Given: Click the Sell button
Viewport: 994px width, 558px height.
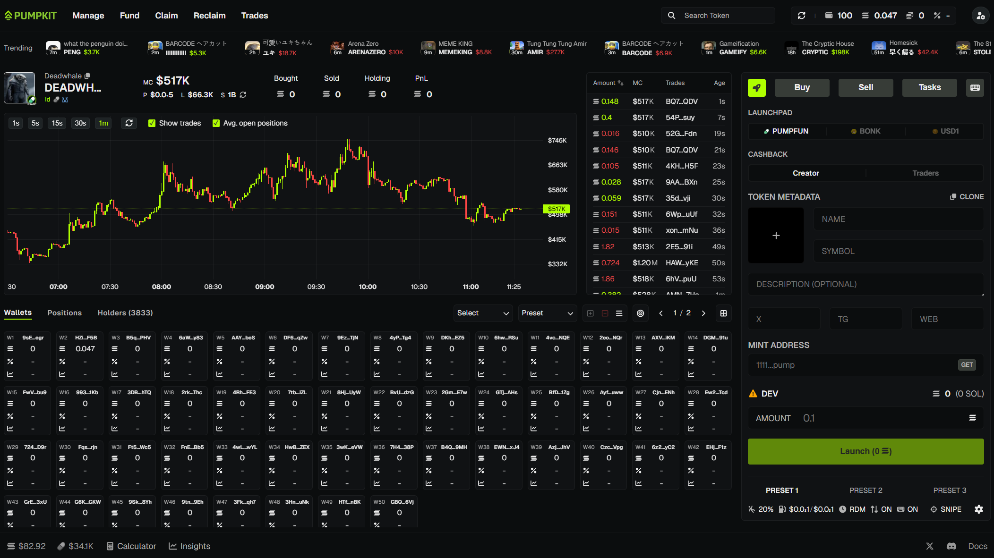Looking at the screenshot, I should coord(865,88).
